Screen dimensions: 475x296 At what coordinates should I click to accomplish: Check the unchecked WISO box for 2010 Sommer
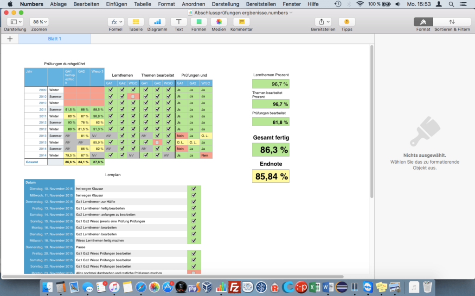[x=133, y=96]
